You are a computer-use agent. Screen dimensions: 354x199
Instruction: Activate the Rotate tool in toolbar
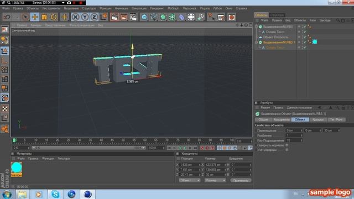pos(54,17)
